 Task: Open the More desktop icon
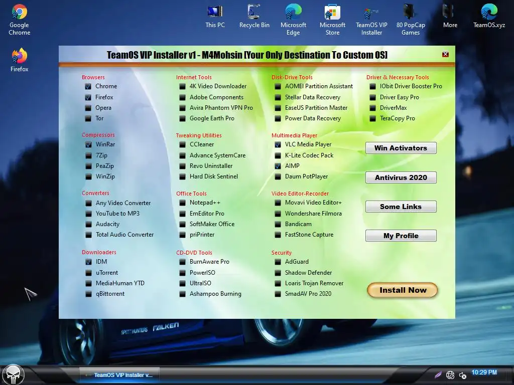[x=450, y=17]
